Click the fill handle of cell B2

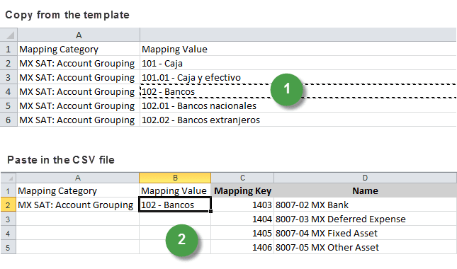210,211
